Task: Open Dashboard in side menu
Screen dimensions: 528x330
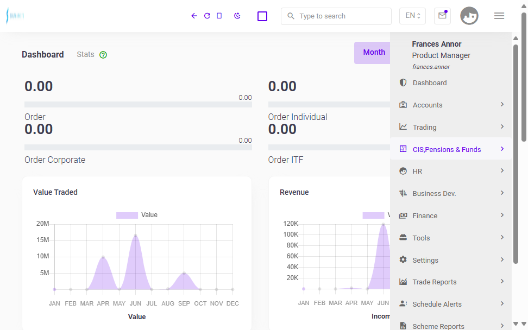Action: pos(451,82)
